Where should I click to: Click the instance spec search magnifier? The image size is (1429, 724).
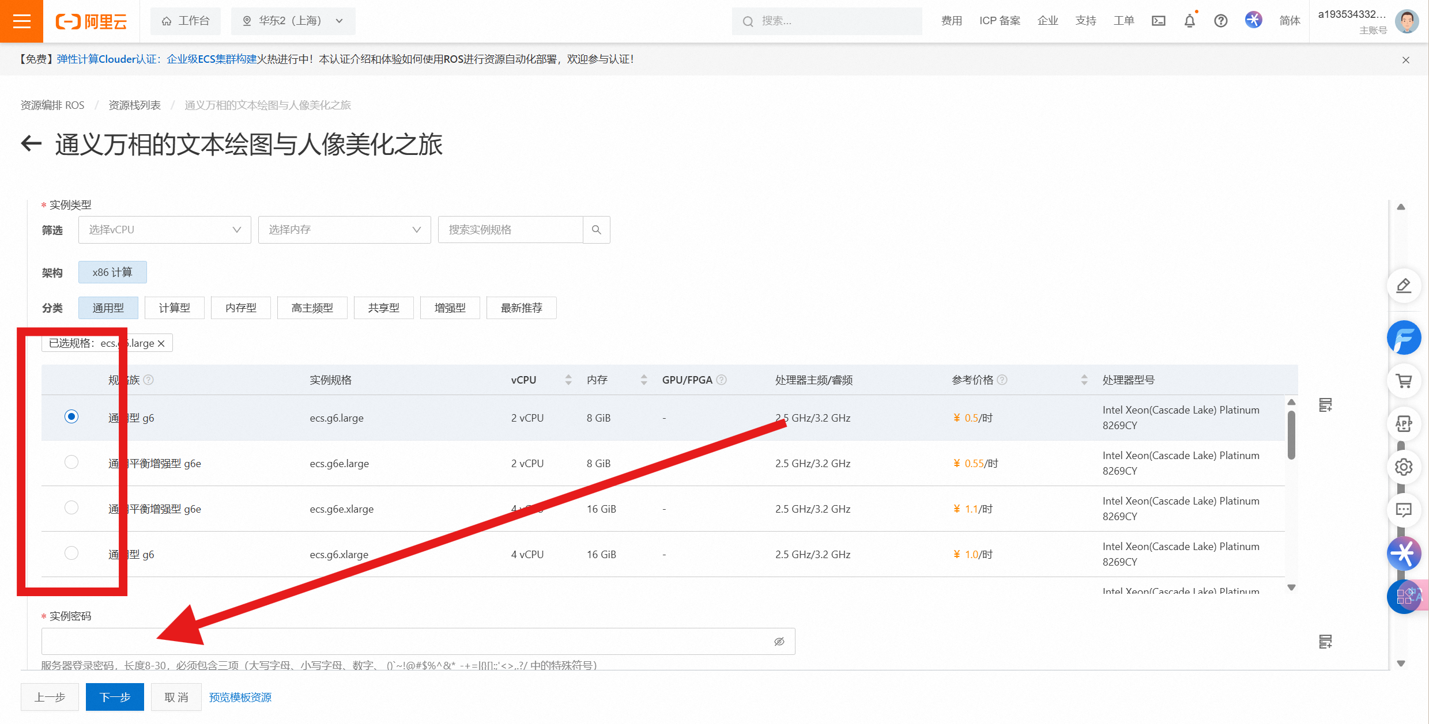pyautogui.click(x=597, y=230)
